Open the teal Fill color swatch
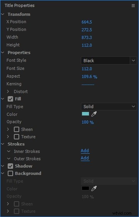Image resolution: width=139 pixels, height=217 pixels. (85, 114)
